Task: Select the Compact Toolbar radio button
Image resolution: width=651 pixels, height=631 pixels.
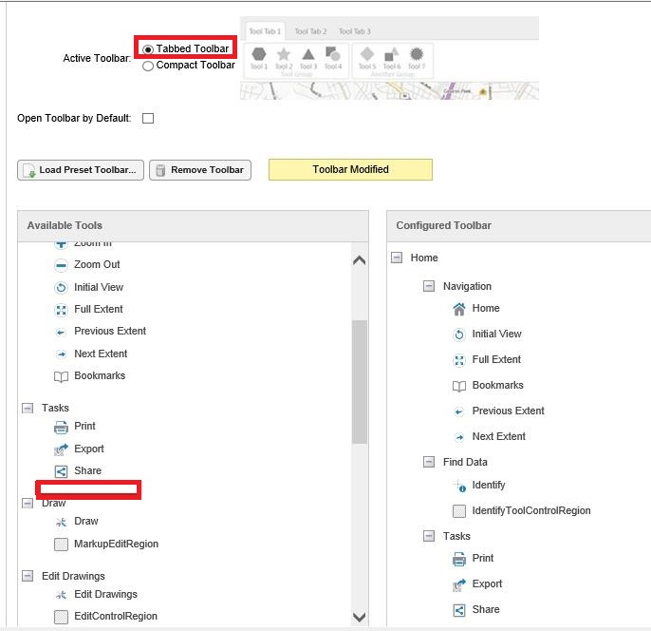Action: [x=148, y=67]
